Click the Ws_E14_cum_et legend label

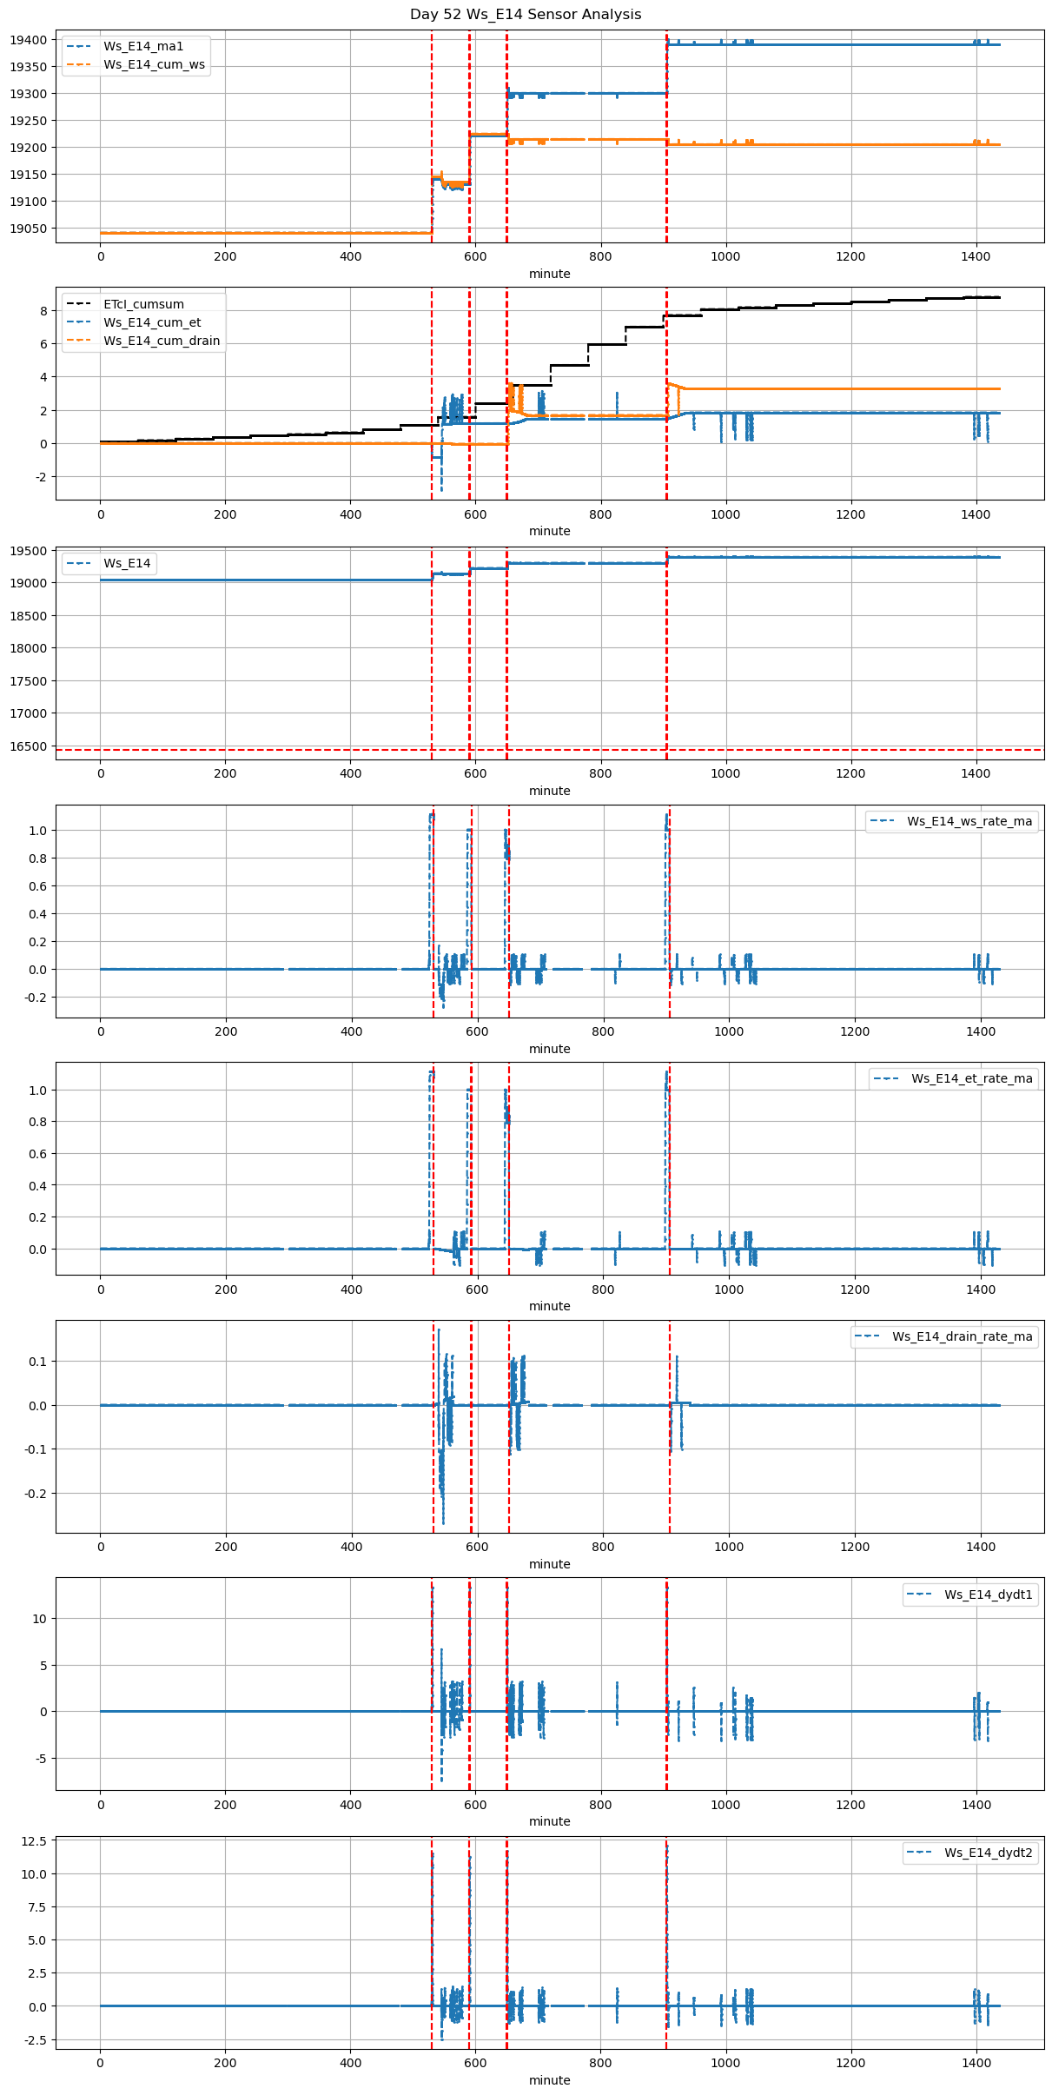pyautogui.click(x=152, y=322)
